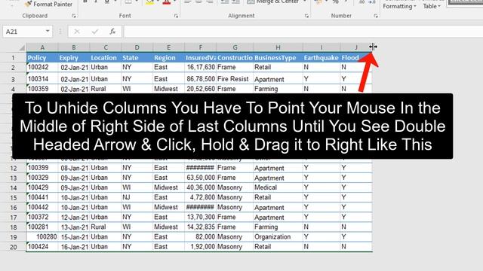Select row 1 header
This screenshot has height=271, width=483.
pyautogui.click(x=13, y=58)
